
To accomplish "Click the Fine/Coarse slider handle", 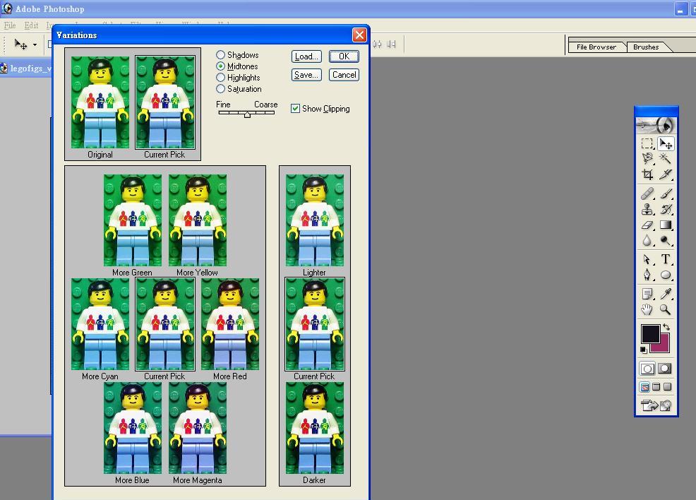I will [247, 114].
